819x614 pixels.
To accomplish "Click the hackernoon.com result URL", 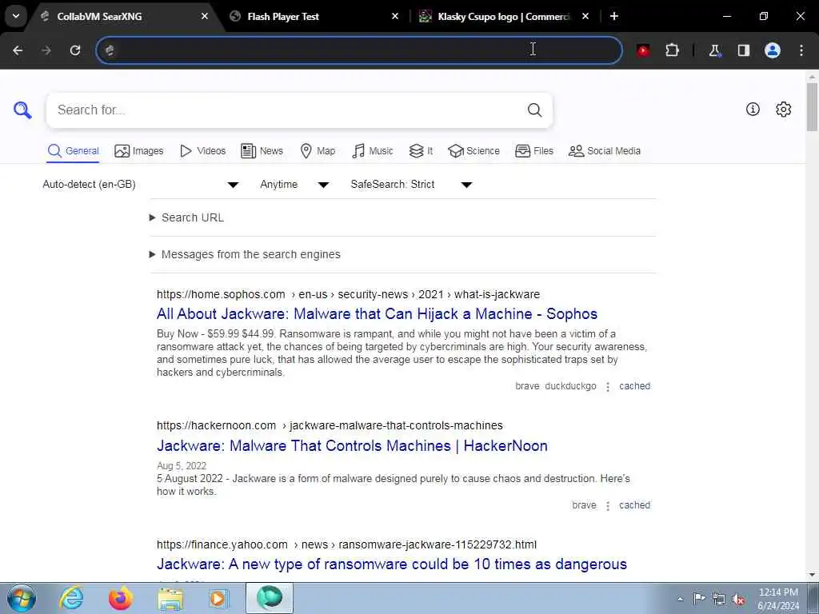I will click(x=330, y=425).
